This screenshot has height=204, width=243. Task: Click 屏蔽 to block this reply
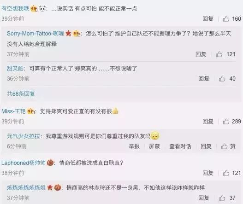[154, 146]
